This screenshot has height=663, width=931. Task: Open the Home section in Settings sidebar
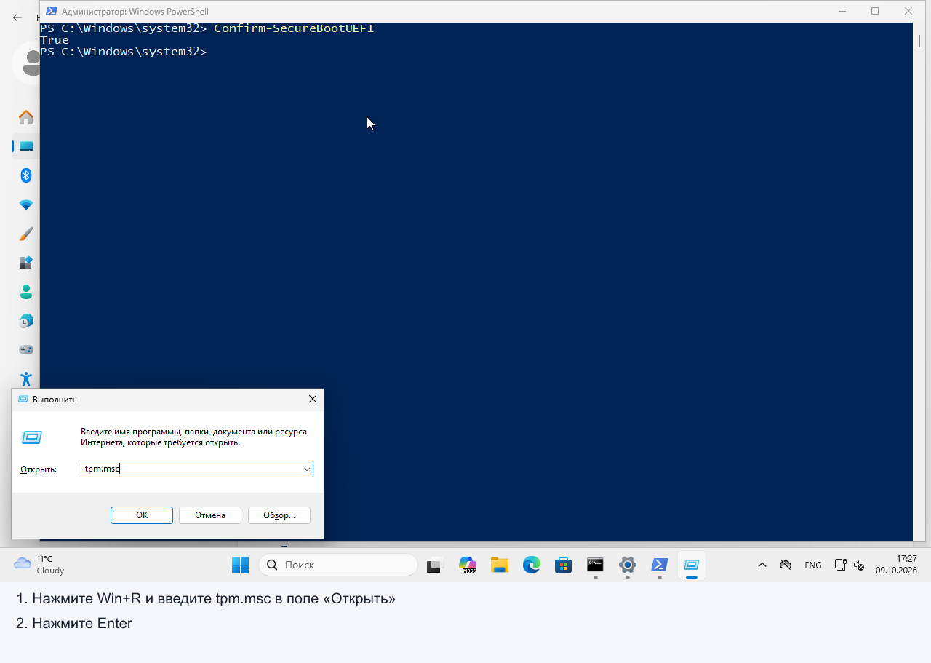26,117
